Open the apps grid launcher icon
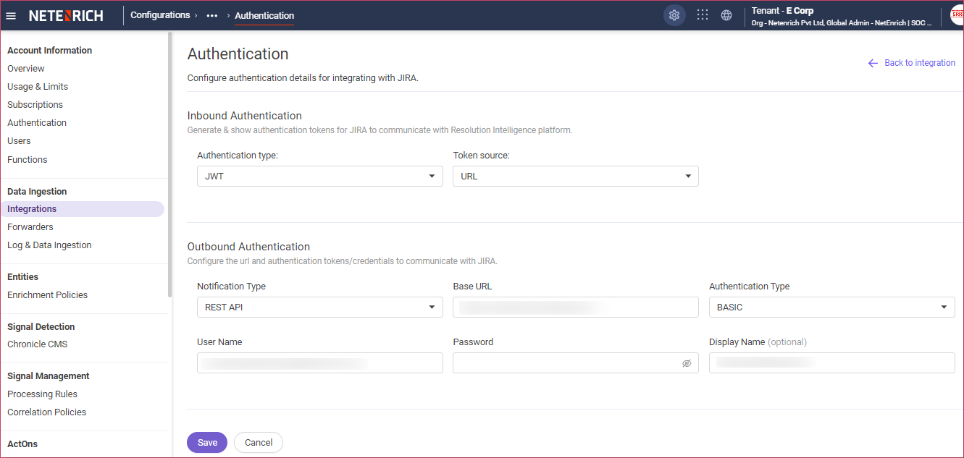964x458 pixels. [x=702, y=14]
